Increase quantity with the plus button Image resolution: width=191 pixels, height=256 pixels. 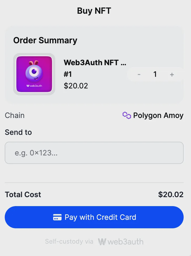pos(172,74)
